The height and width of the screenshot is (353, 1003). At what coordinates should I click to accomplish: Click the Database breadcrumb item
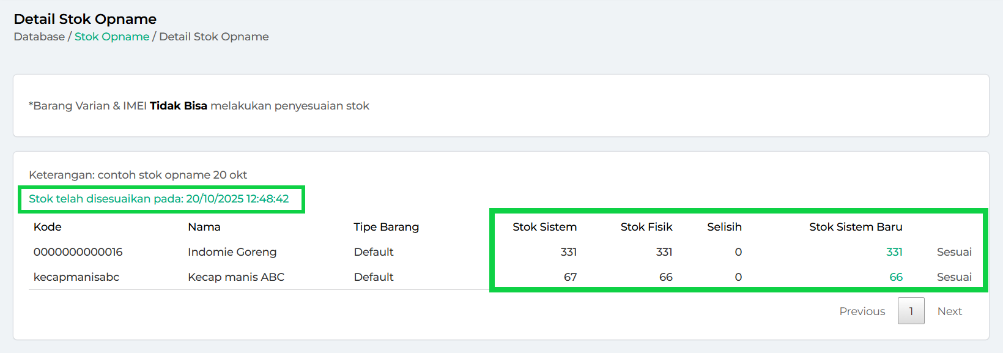39,37
